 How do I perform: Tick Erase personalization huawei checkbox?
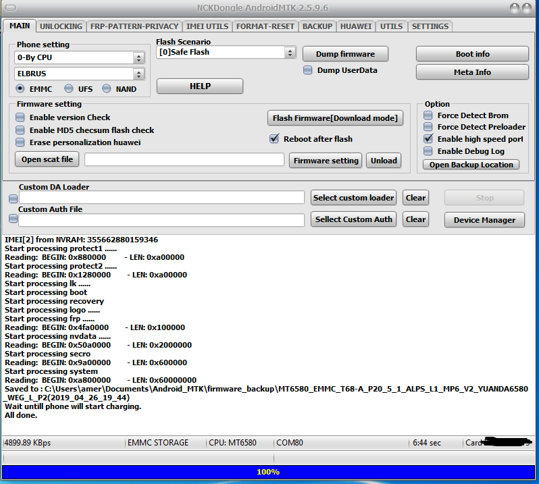(20, 142)
